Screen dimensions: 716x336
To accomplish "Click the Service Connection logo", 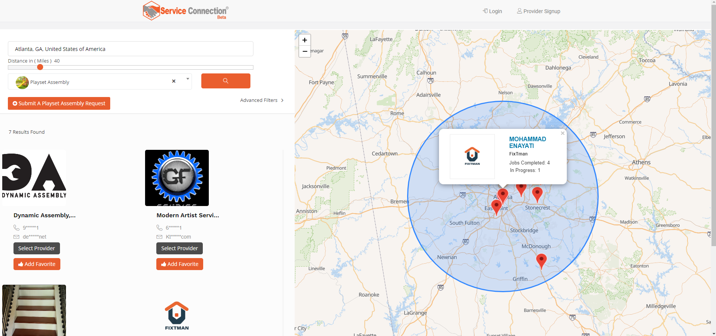I will click(x=186, y=11).
